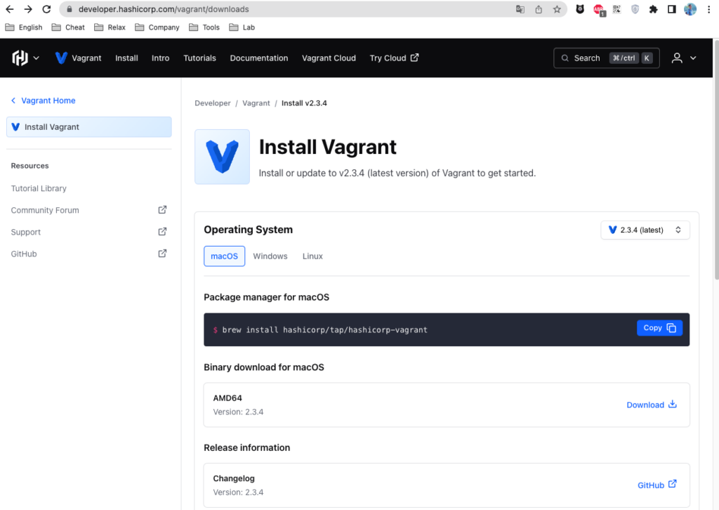Open the Intro nav item
The image size is (719, 510).
click(x=161, y=58)
